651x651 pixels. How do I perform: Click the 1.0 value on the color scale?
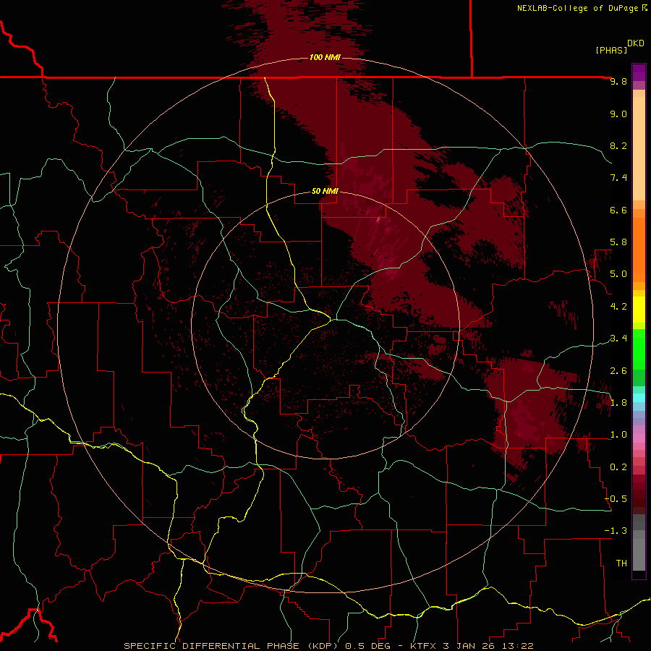(x=618, y=435)
